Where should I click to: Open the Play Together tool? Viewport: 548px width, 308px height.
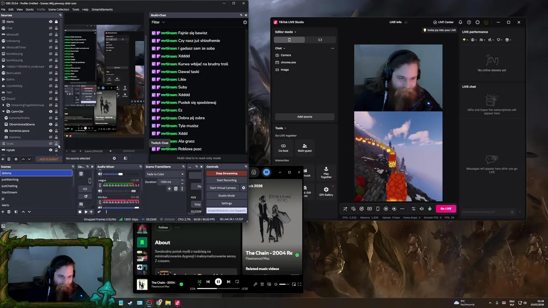[x=326, y=172]
